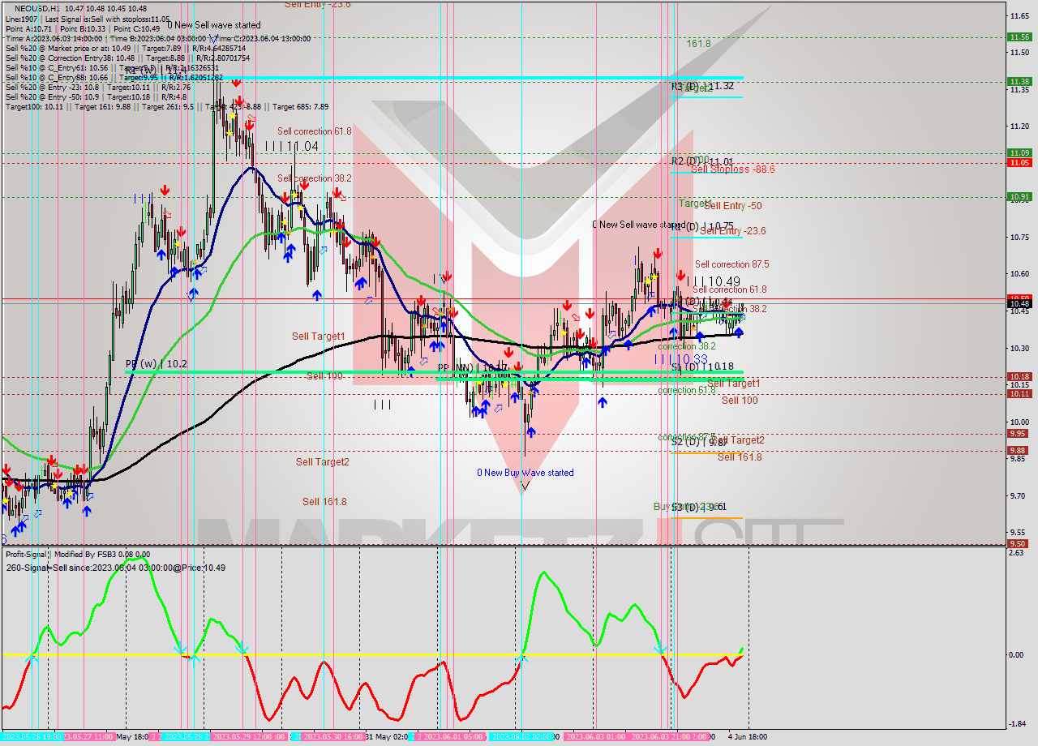Click the green 10.91 price tag
The width and height of the screenshot is (1038, 746).
[x=1019, y=196]
